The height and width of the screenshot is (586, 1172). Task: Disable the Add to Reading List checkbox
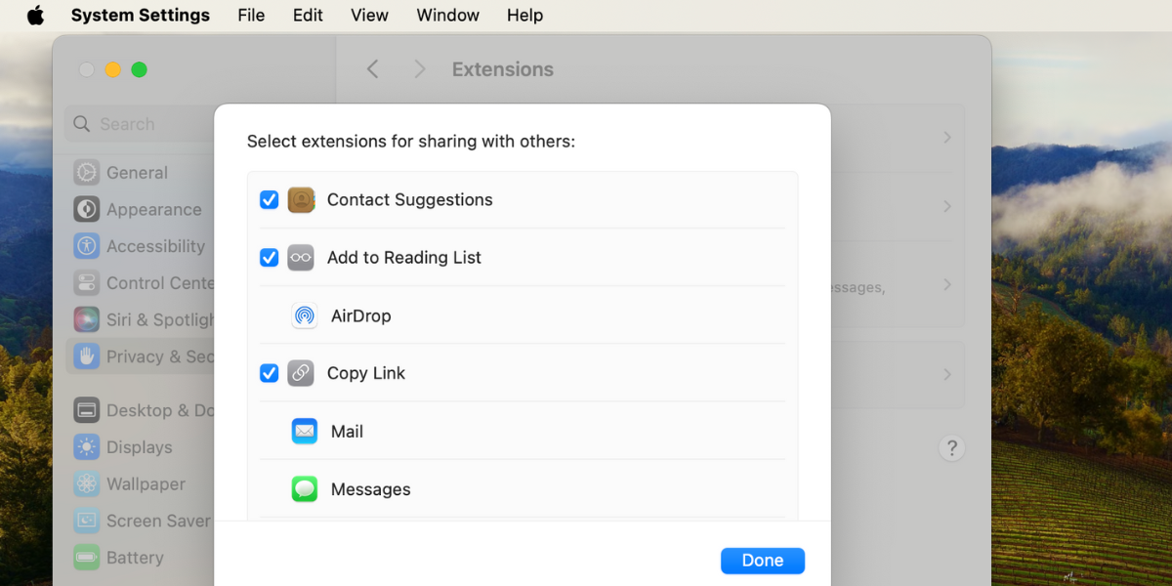270,258
